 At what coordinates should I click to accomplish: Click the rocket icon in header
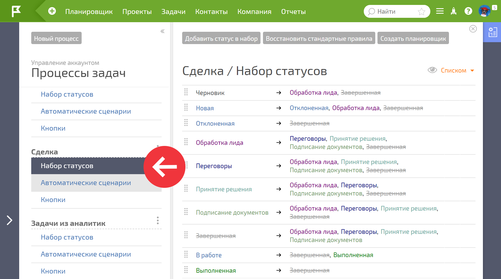tap(454, 11)
